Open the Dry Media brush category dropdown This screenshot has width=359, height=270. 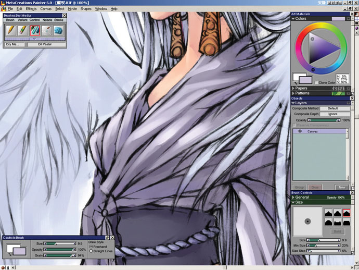click(15, 44)
